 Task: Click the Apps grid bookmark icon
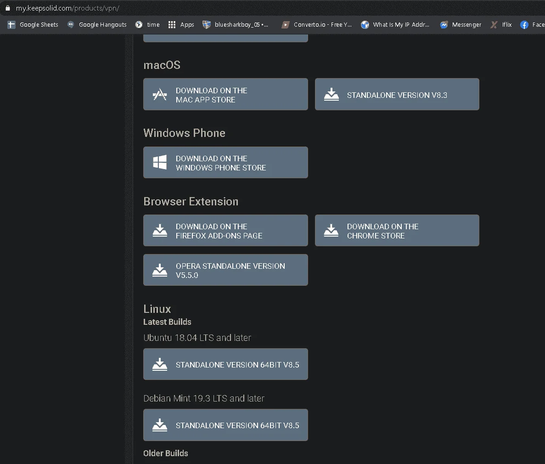[172, 25]
